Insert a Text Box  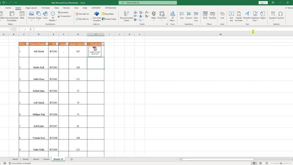pos(231,16)
